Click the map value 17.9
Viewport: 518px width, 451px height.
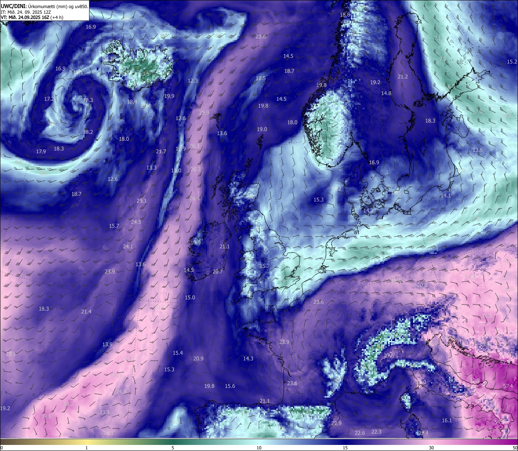click(x=41, y=151)
